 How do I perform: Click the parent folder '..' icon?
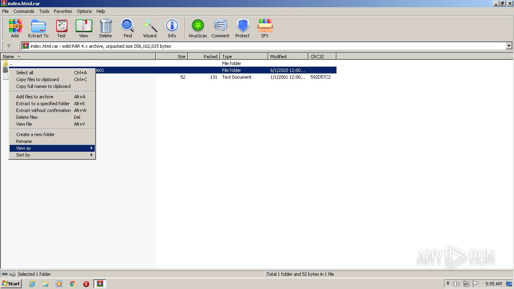click(x=5, y=63)
